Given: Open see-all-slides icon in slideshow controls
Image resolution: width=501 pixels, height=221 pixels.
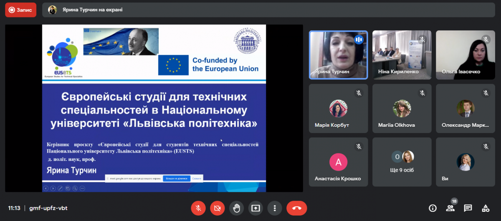Looking at the screenshot, I should (67, 188).
